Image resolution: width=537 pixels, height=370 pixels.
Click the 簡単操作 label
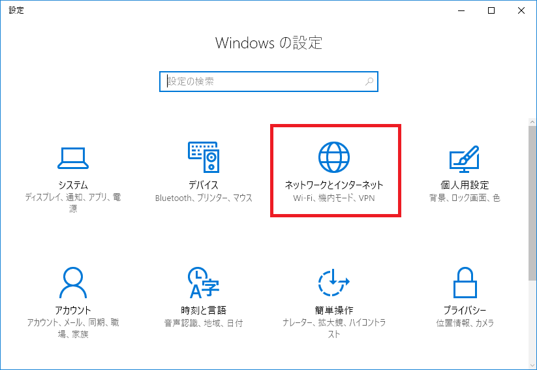[x=334, y=311]
